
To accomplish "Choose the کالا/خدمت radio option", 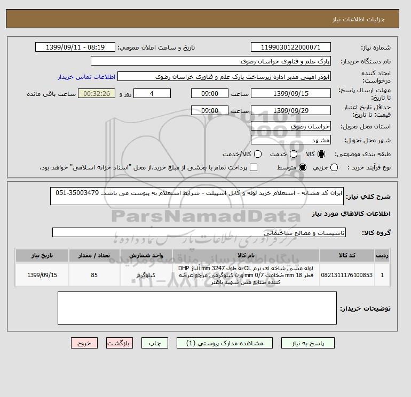I will [258, 154].
